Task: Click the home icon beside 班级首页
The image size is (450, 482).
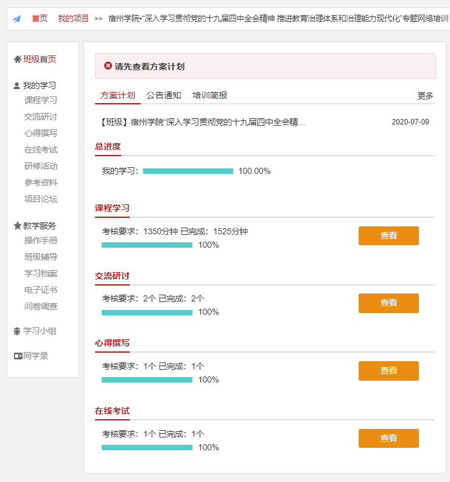Action: (x=18, y=59)
